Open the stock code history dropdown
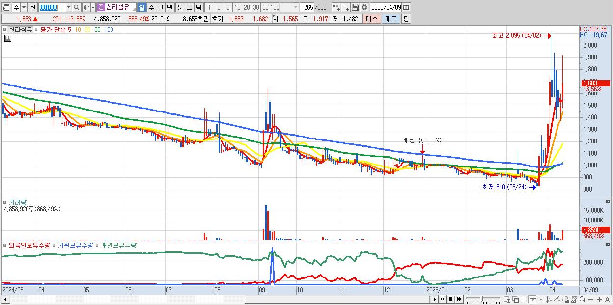 (68, 7)
